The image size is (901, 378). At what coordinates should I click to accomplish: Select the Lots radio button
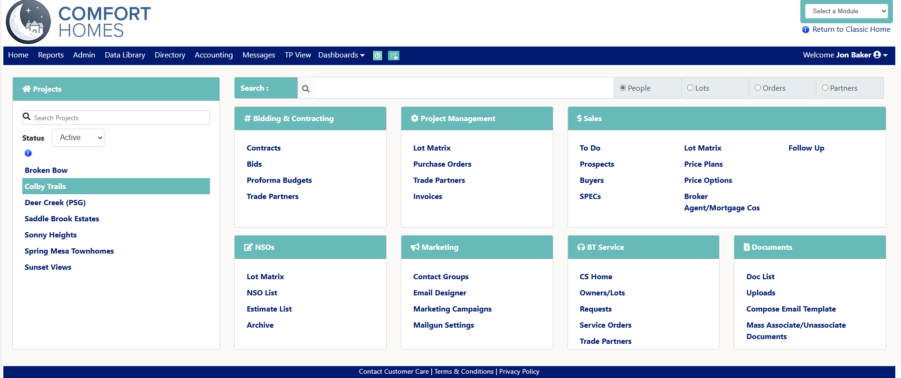(x=690, y=88)
